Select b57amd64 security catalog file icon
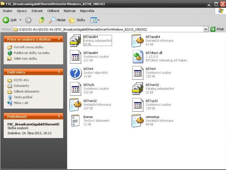The image size is (226, 170). click(x=75, y=40)
